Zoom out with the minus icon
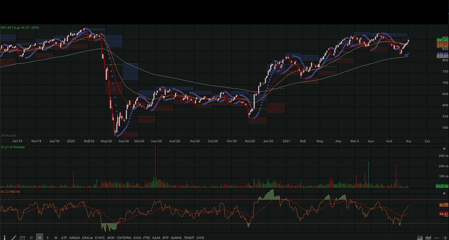Screen dimensions: 449x240 437,238
